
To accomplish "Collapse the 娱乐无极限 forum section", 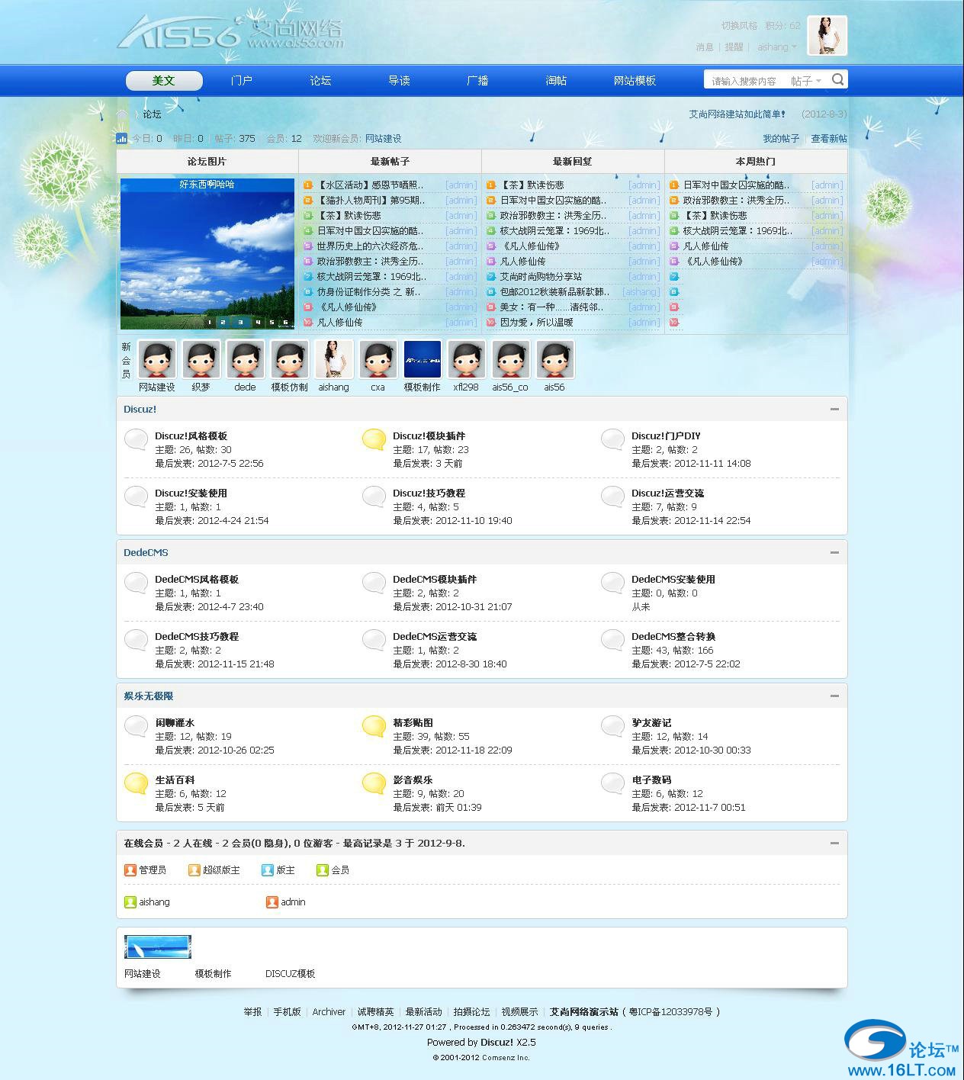I will [x=834, y=696].
